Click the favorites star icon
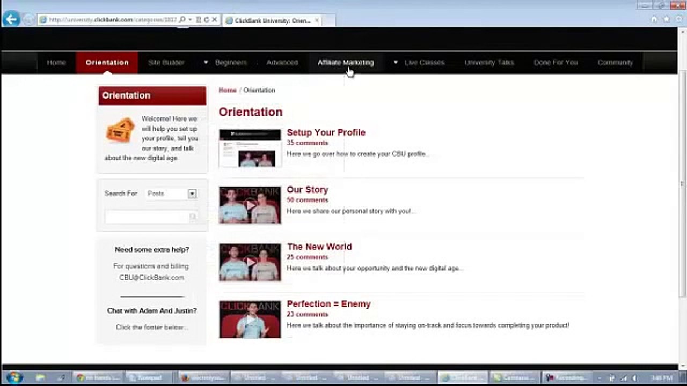The width and height of the screenshot is (687, 386). click(666, 19)
